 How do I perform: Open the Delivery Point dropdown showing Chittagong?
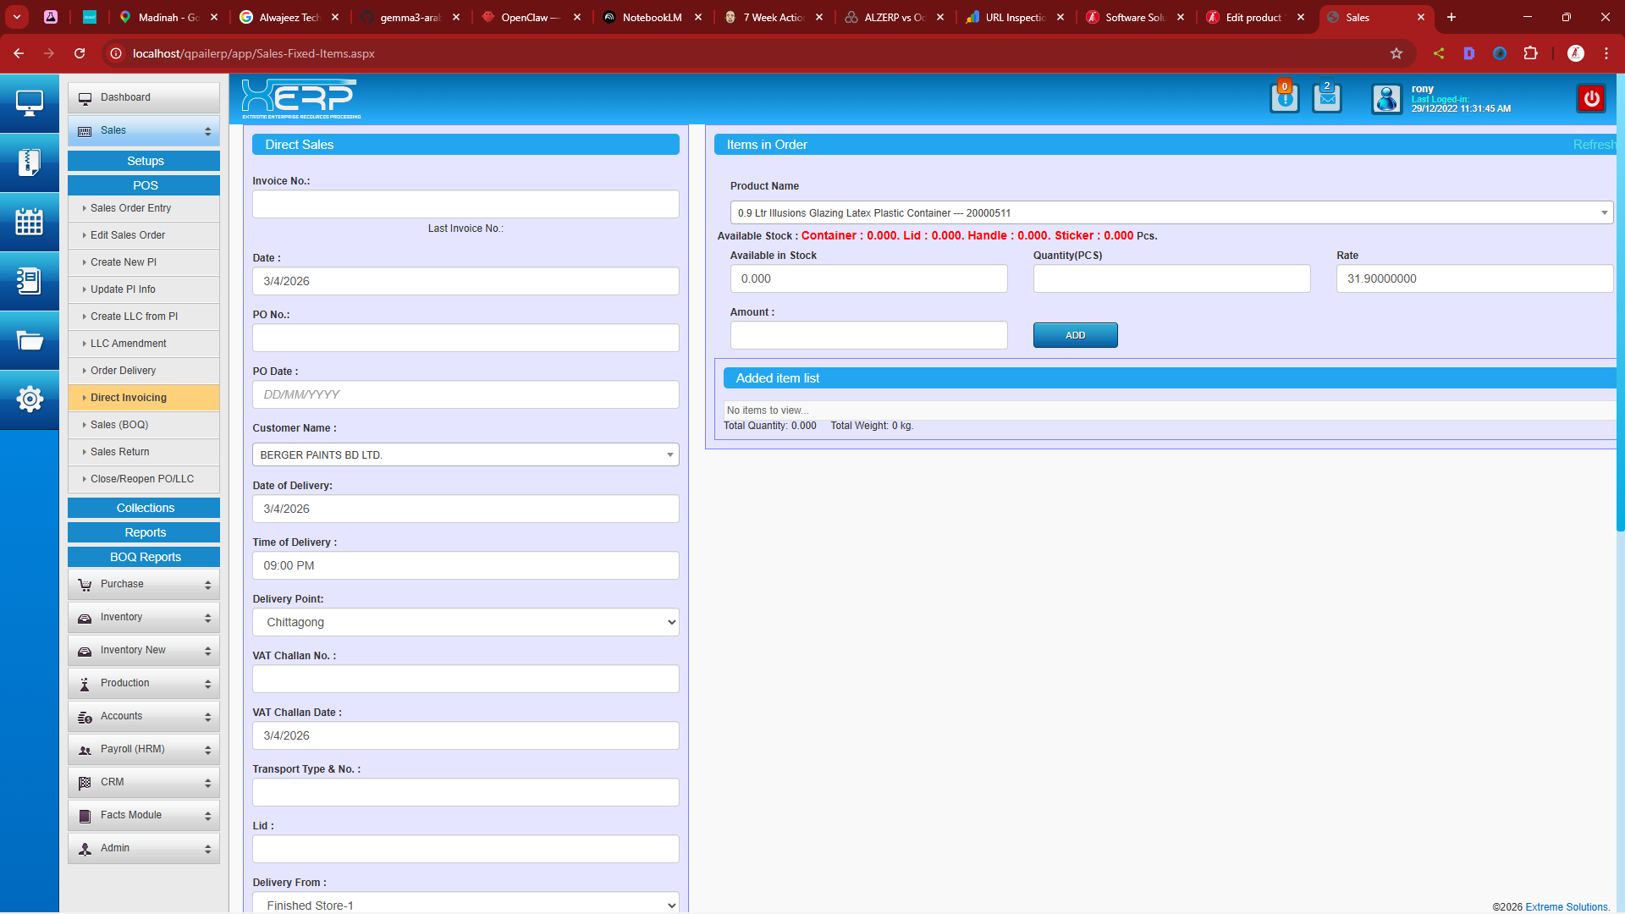pos(465,622)
